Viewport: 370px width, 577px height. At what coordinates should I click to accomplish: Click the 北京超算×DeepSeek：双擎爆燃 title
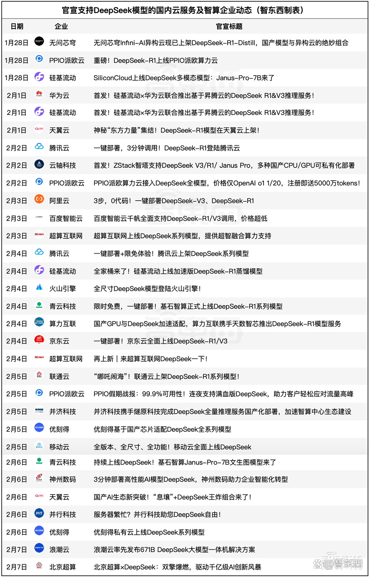(x=178, y=567)
